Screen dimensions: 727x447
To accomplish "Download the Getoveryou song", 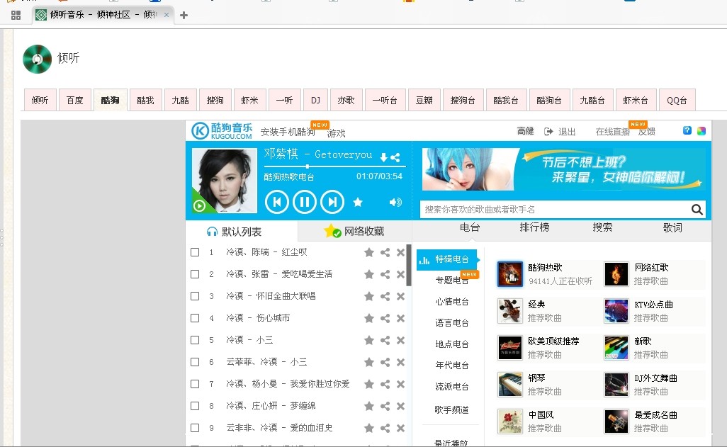I will coord(383,157).
